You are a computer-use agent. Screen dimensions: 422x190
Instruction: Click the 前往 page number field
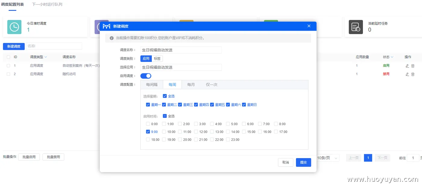click(413, 158)
